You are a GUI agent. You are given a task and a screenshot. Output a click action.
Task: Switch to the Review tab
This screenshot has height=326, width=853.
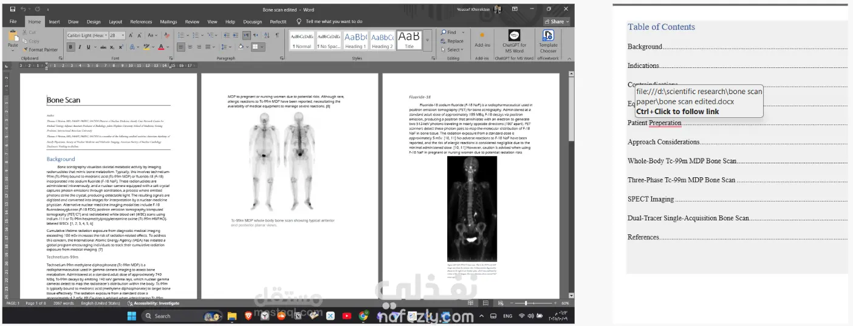192,21
